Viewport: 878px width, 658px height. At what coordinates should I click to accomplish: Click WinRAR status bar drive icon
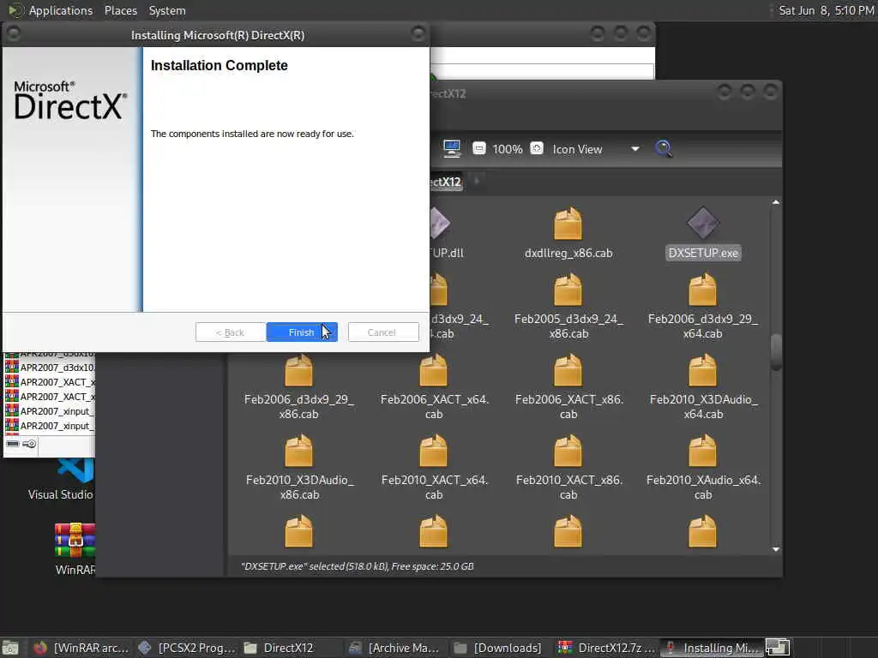(13, 444)
